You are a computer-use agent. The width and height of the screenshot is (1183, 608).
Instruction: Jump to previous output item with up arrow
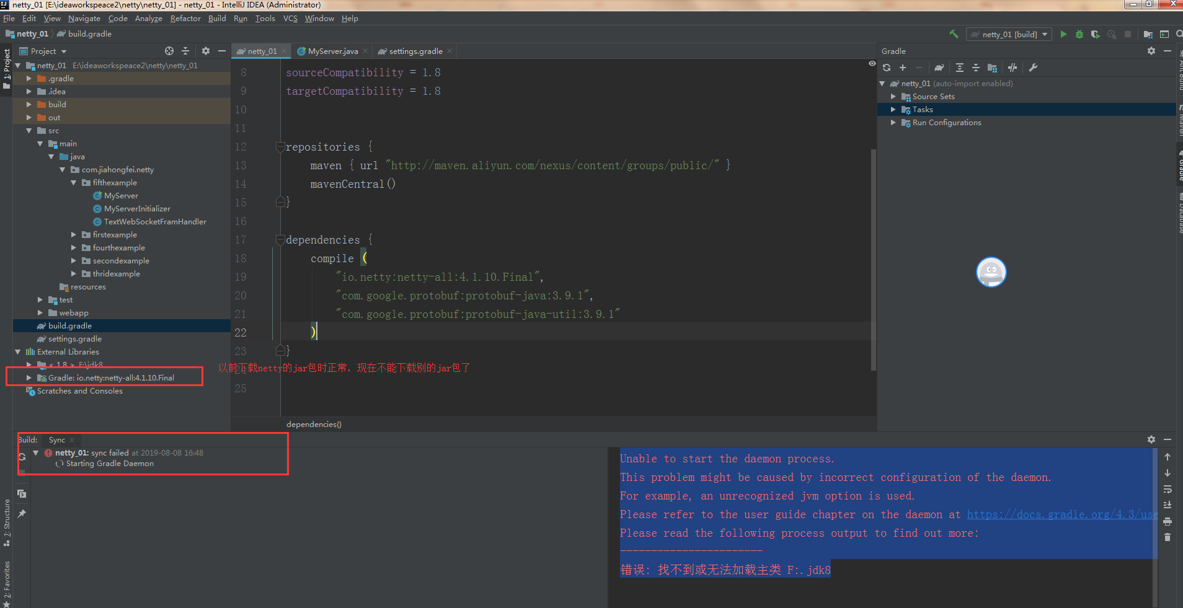coord(1167,457)
